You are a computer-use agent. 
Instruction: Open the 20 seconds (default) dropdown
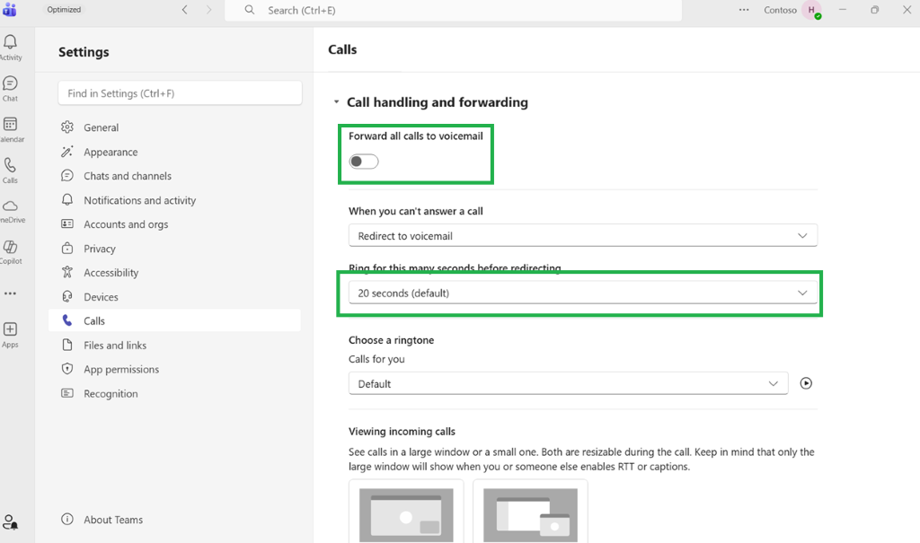point(582,293)
